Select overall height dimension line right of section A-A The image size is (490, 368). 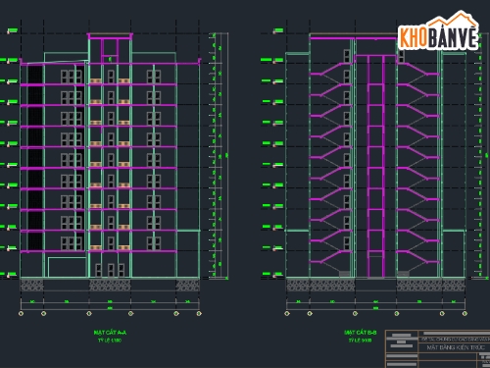226,155
